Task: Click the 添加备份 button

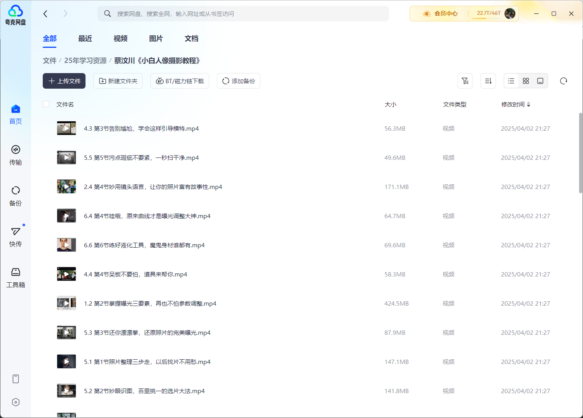Action: tap(239, 81)
